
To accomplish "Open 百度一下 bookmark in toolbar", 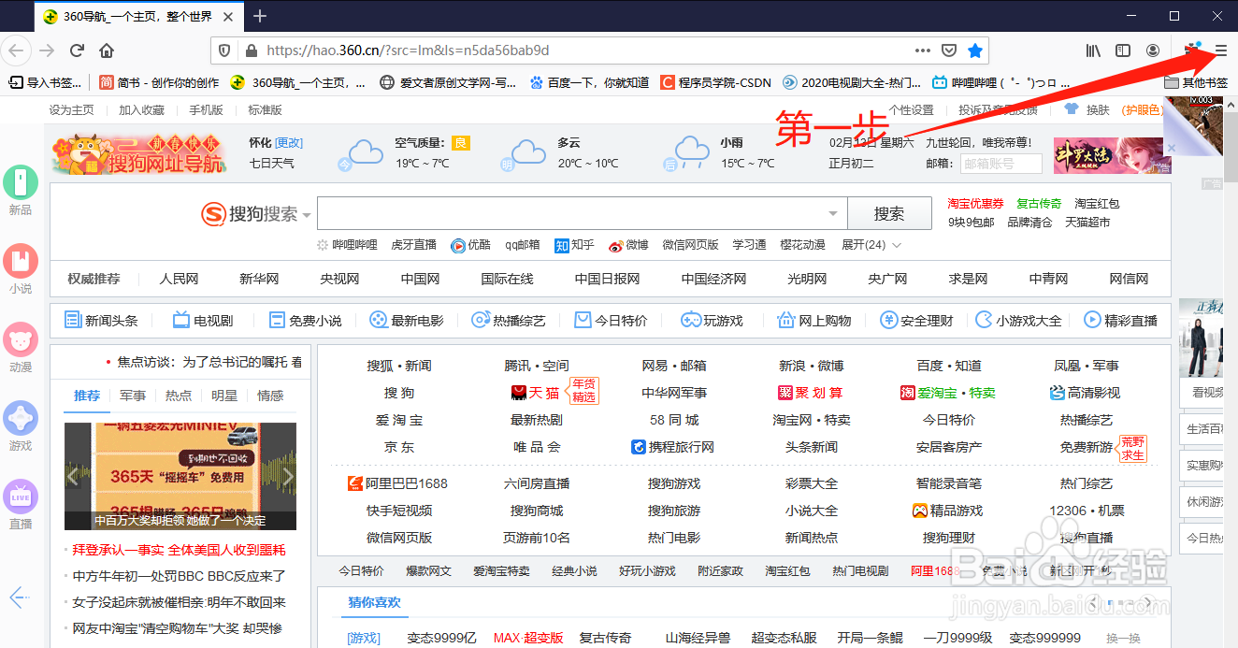I will (589, 82).
